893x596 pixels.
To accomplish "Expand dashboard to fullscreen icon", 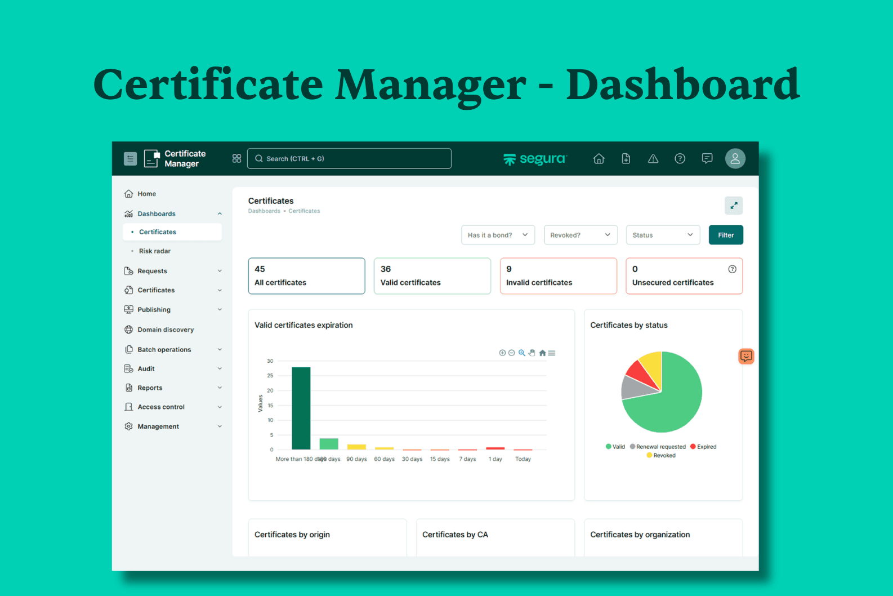I will tap(734, 206).
